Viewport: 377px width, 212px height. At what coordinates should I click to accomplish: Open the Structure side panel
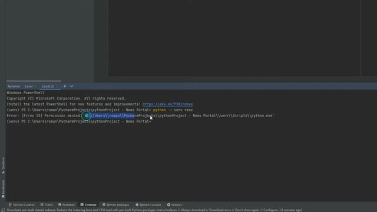(x=3, y=165)
